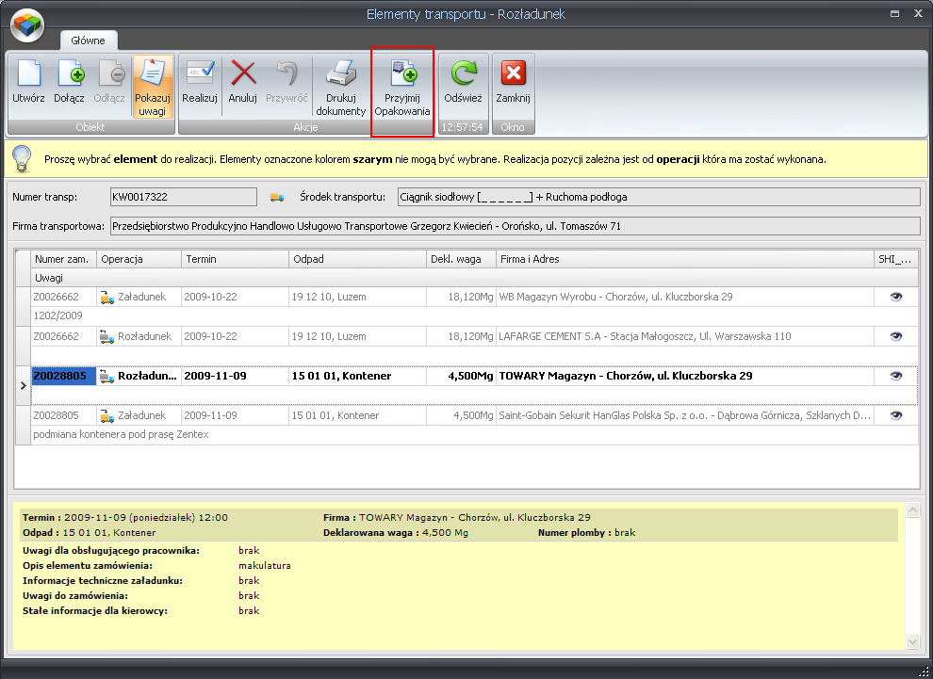Image resolution: width=933 pixels, height=679 pixels.
Task: Click eye icon in Saint-Gobain row
Action: click(896, 415)
